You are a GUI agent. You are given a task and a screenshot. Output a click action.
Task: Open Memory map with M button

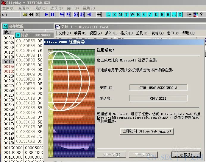(120, 15)
